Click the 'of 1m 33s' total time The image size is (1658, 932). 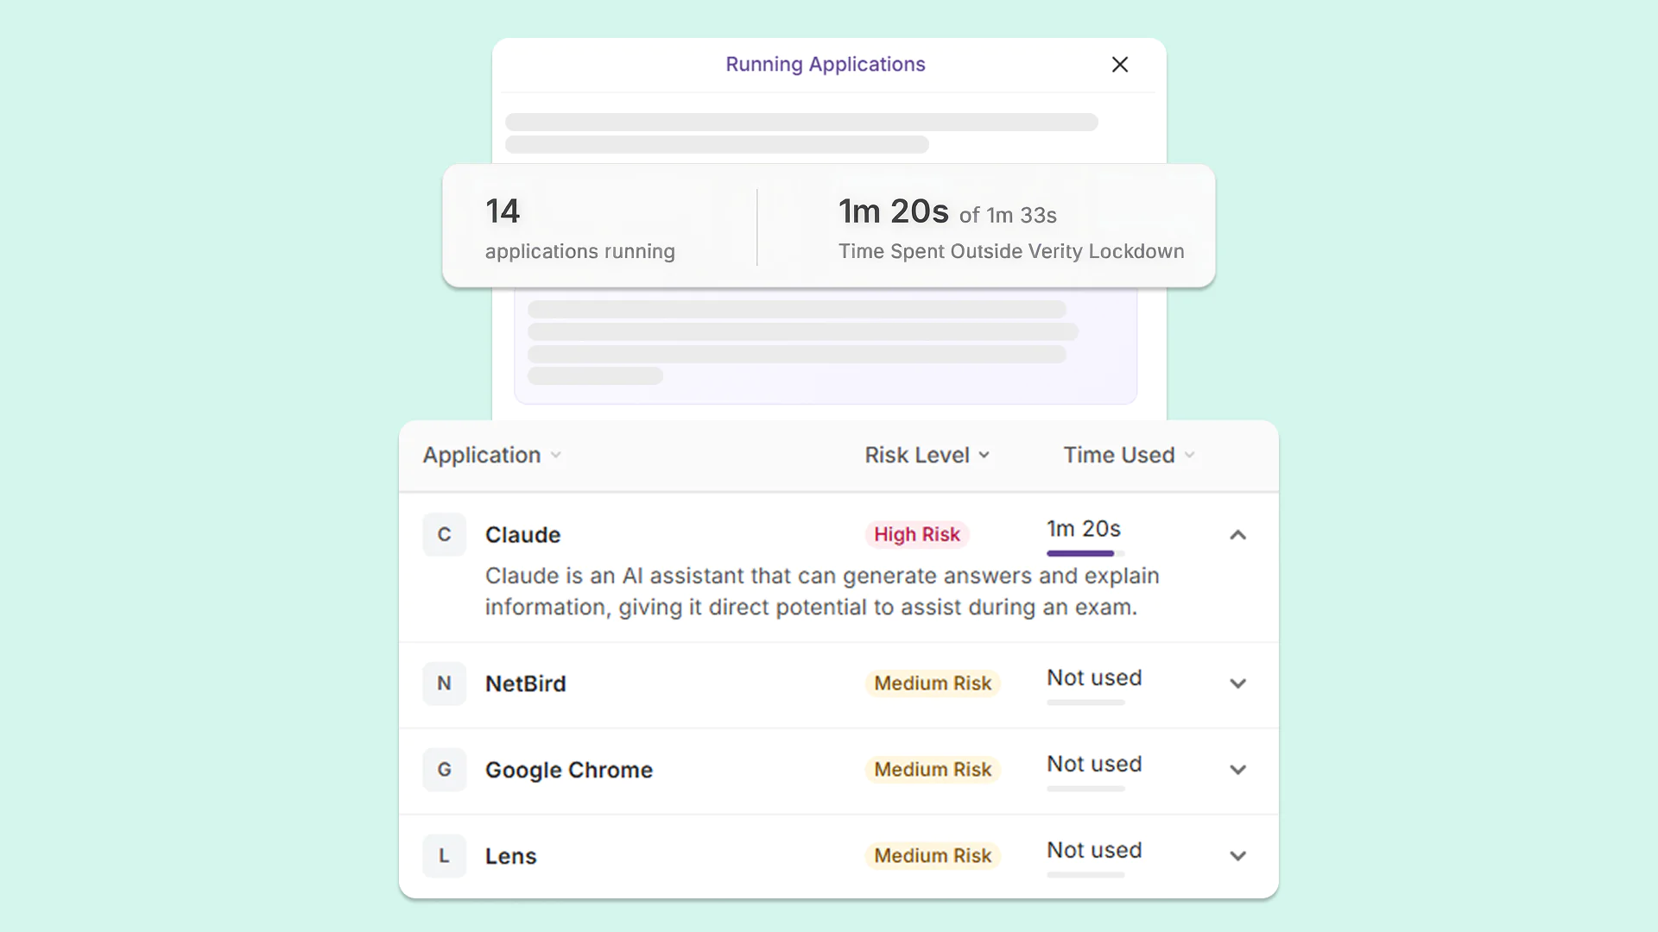[x=1008, y=216]
